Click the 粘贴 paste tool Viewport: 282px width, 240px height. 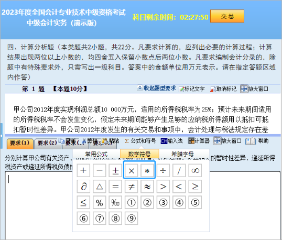[x=111, y=141]
